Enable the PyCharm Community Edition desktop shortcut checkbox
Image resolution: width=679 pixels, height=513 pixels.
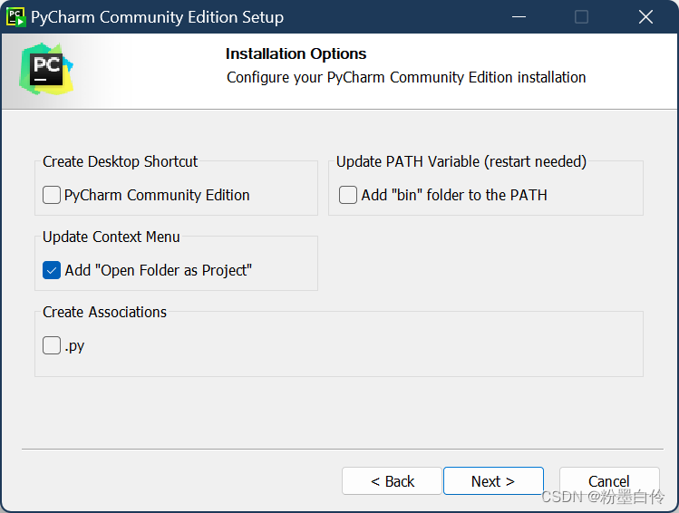pyautogui.click(x=52, y=195)
